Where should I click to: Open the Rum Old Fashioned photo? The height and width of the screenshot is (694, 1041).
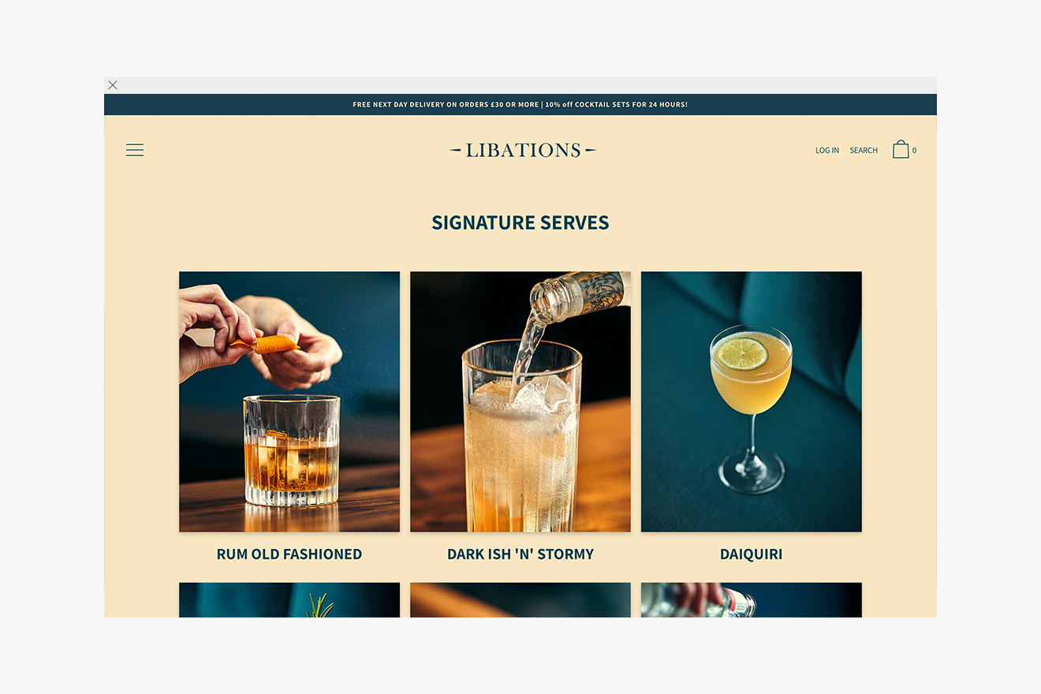point(289,401)
